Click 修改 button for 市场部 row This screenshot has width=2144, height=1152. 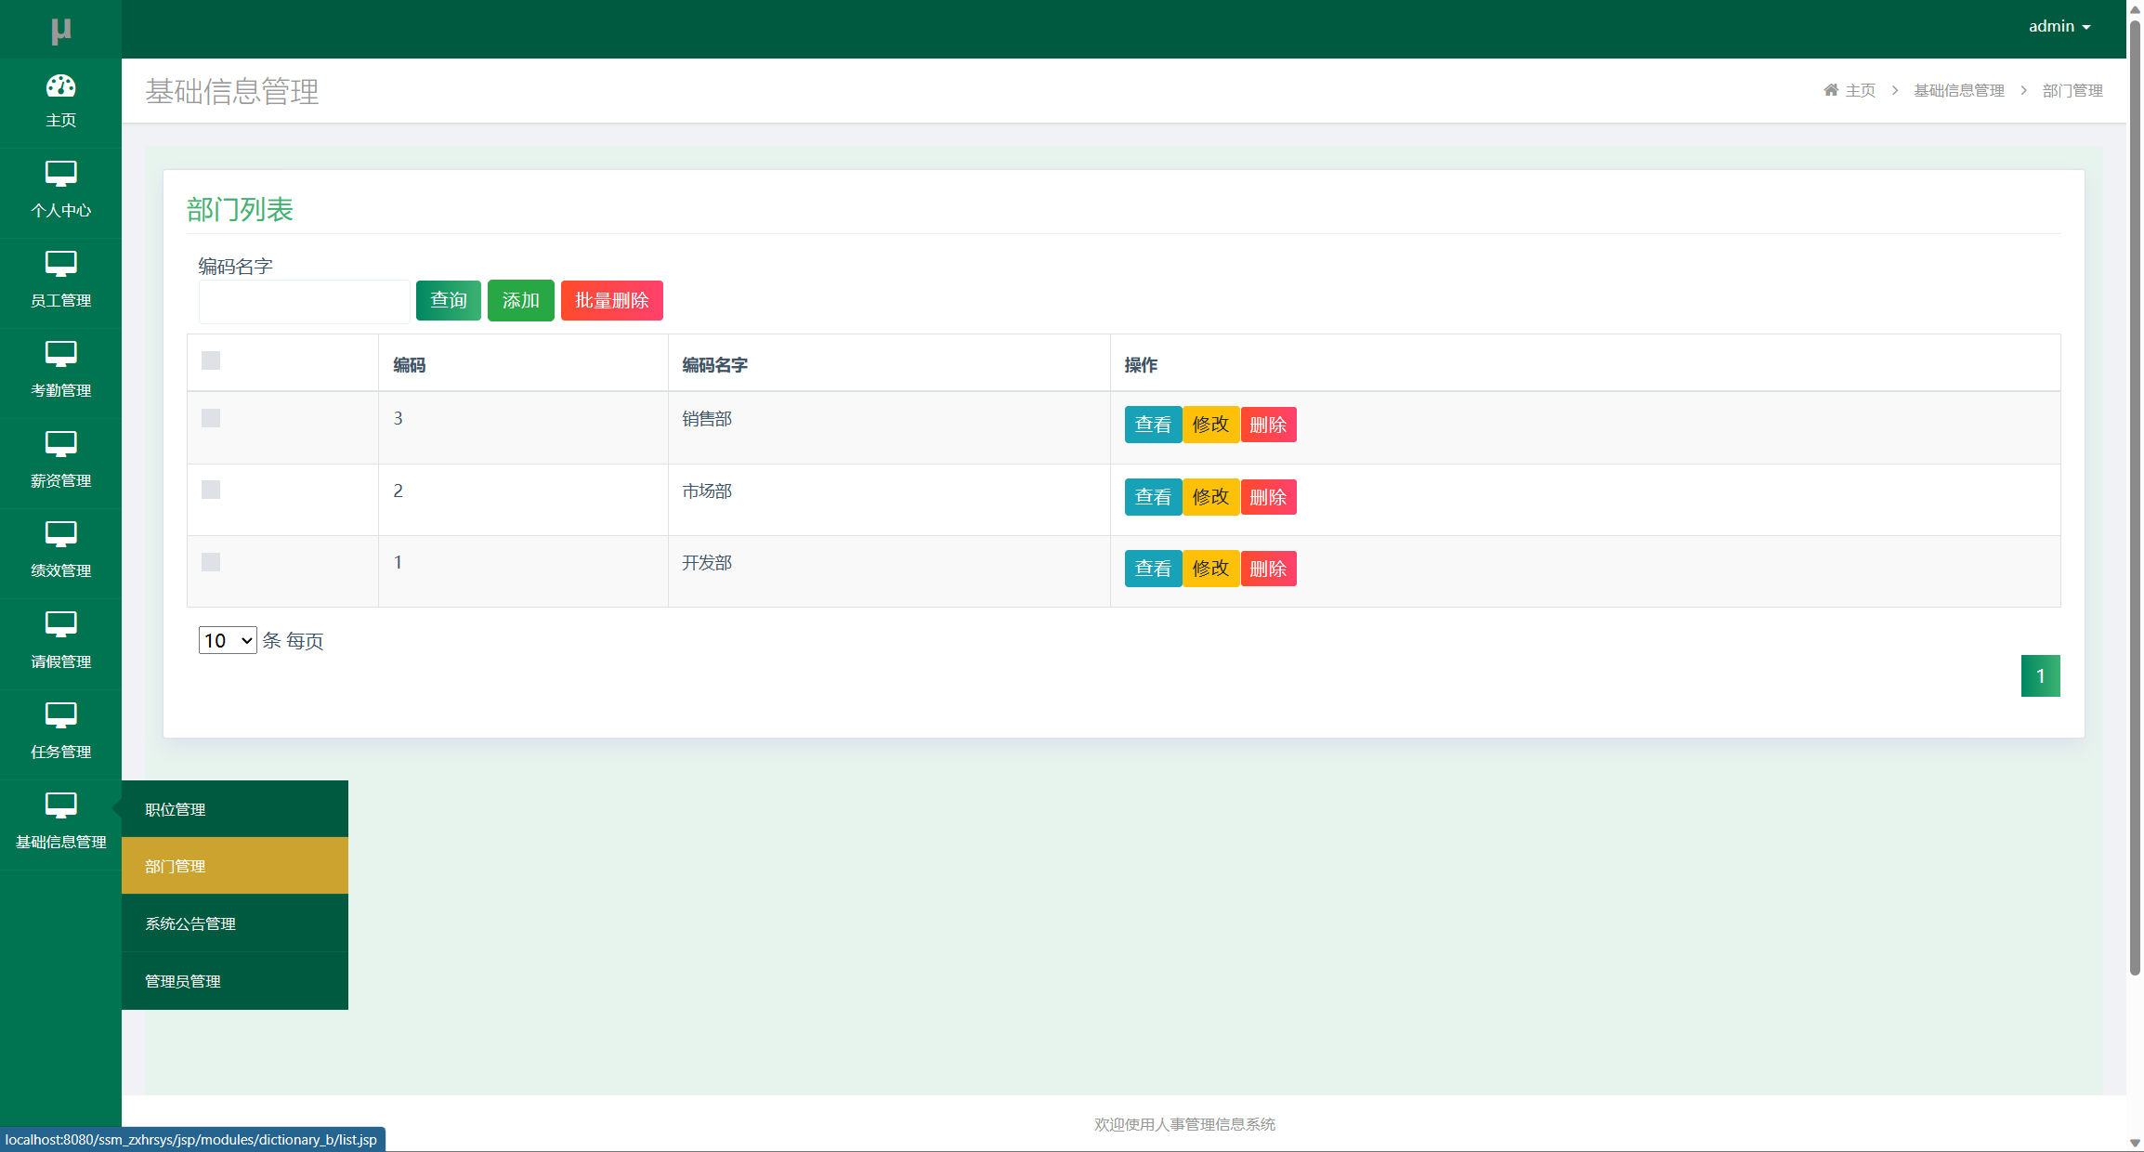pos(1210,497)
